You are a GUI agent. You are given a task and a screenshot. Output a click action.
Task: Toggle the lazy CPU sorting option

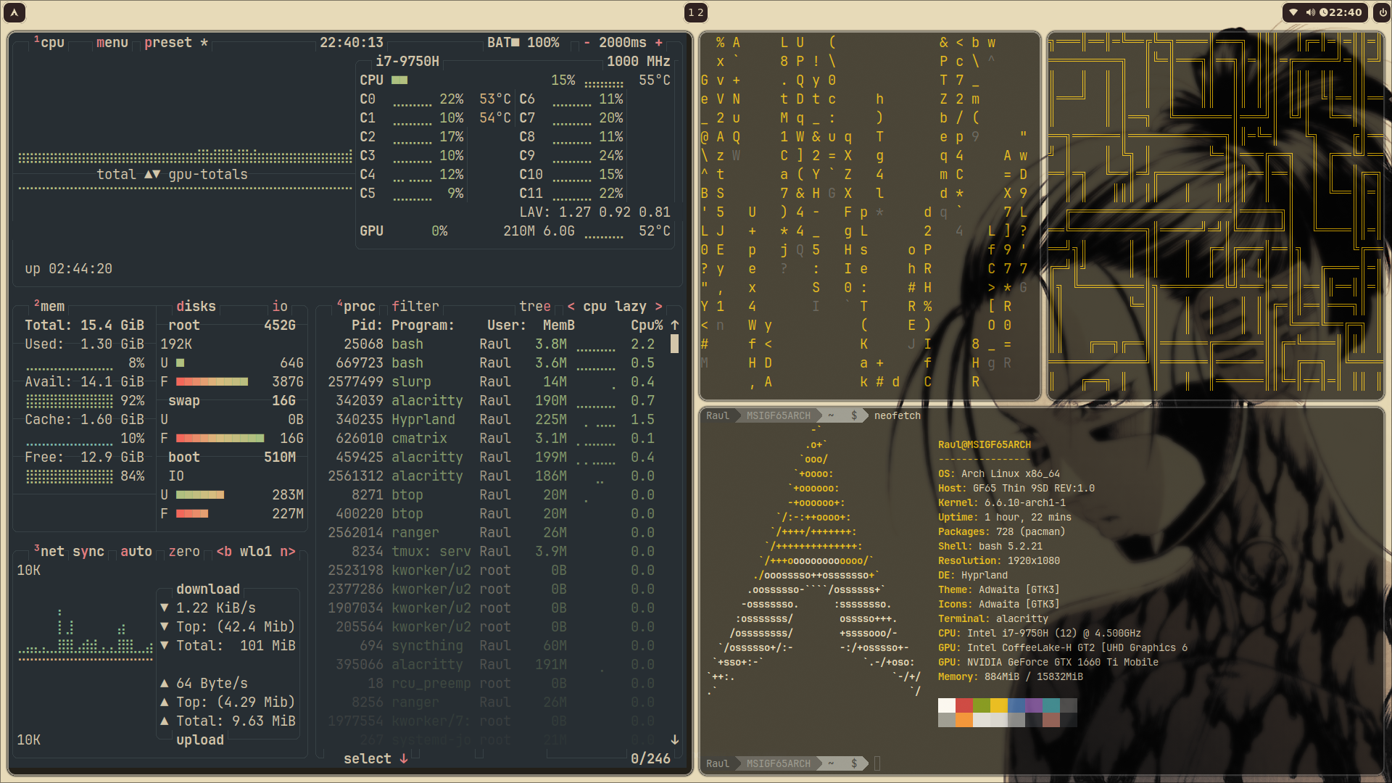pos(631,307)
